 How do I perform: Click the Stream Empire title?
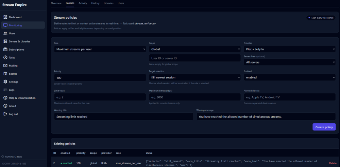coord(15,5)
